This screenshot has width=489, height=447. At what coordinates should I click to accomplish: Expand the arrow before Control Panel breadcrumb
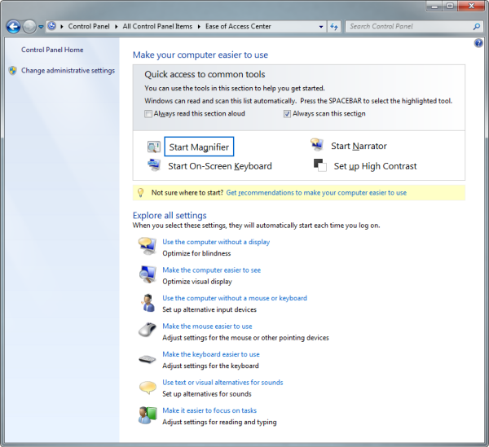(x=62, y=27)
